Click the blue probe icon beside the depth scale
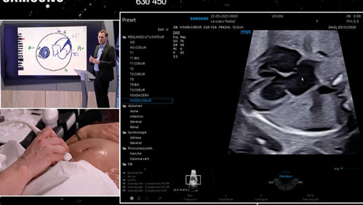This screenshot has width=363, height=205. (342, 168)
